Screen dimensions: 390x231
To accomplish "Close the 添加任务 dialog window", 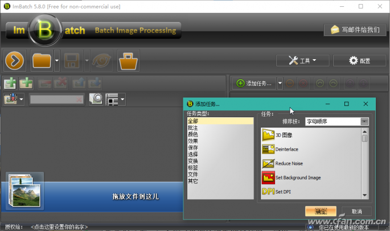I will (x=366, y=104).
